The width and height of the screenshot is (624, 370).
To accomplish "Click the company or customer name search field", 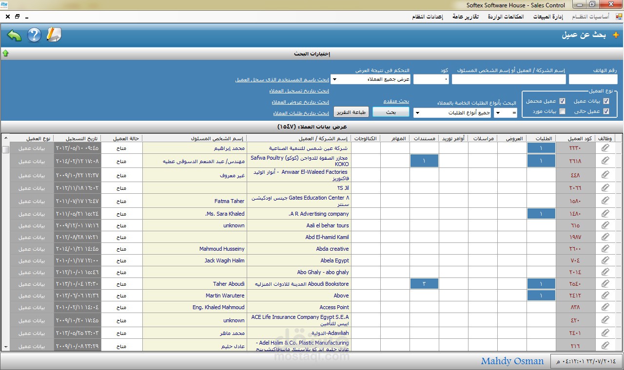I will pyautogui.click(x=508, y=79).
